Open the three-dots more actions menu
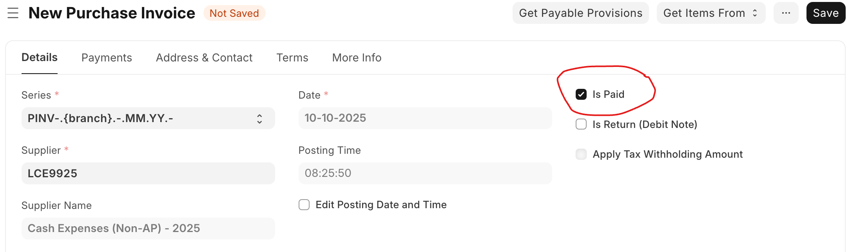 (x=786, y=13)
